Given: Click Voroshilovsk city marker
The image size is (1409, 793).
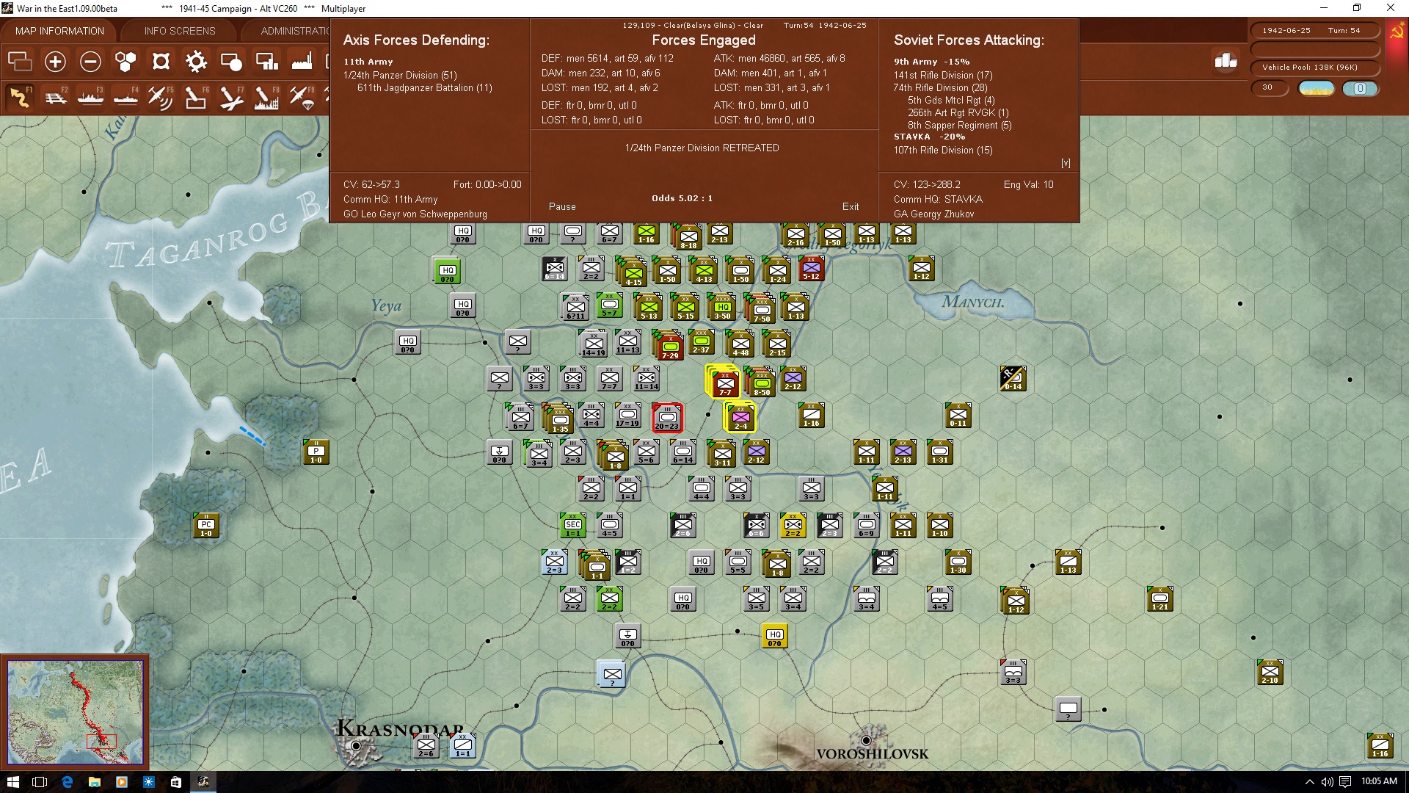Looking at the screenshot, I should pyautogui.click(x=866, y=740).
